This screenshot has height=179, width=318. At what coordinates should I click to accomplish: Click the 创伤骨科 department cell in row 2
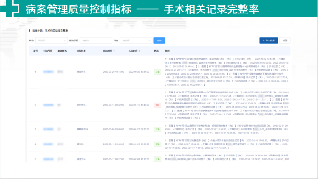coord(81,105)
